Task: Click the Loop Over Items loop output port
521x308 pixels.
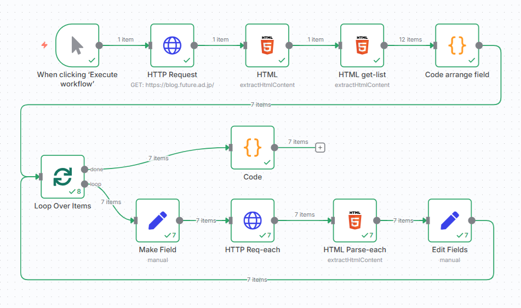Action: (84, 184)
